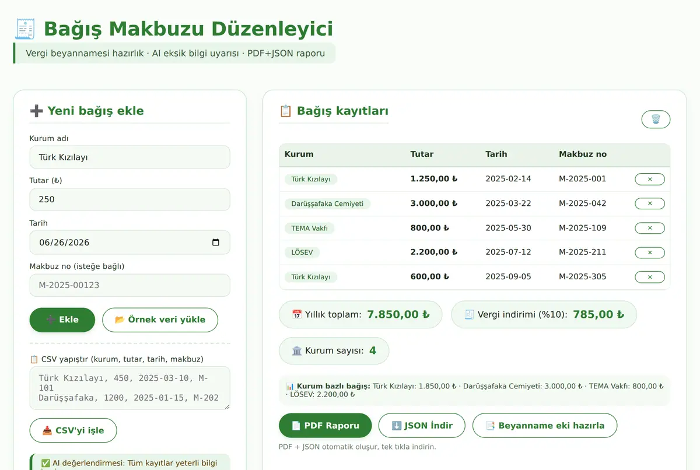This screenshot has height=470, width=700.
Task: Download with JSON İndir
Action: [x=422, y=426]
